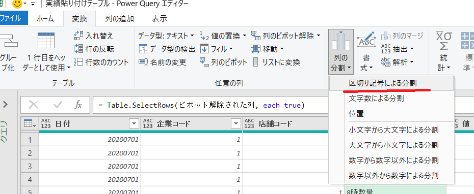Image resolution: width=474 pixels, height=194 pixels.
Task: Choose 区切り記号による分割 from menu
Action: 391,83
